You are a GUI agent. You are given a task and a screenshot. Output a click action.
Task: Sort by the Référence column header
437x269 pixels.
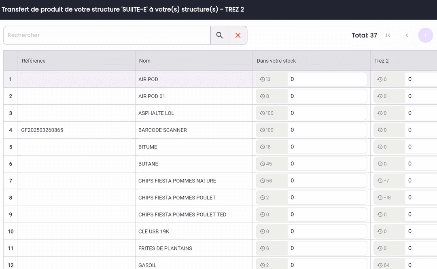(34, 61)
